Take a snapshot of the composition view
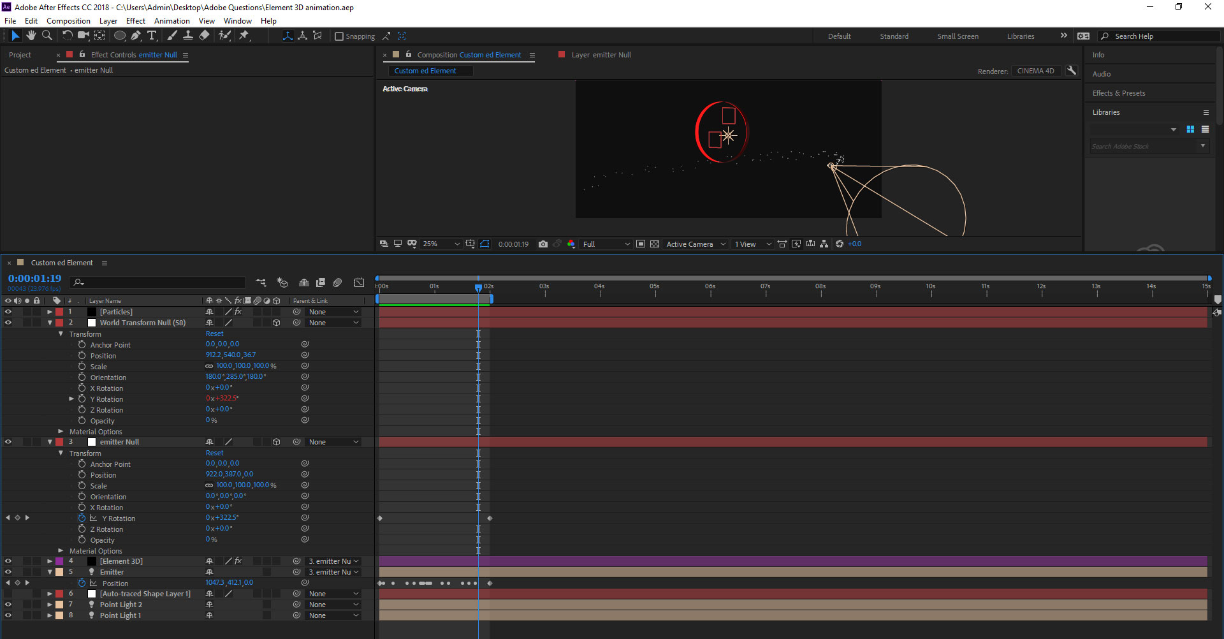This screenshot has height=639, width=1224. click(x=543, y=244)
